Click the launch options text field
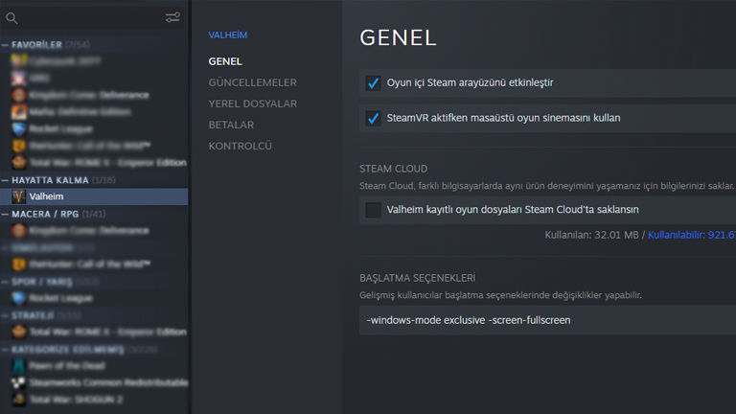The width and height of the screenshot is (736, 414). [547, 320]
